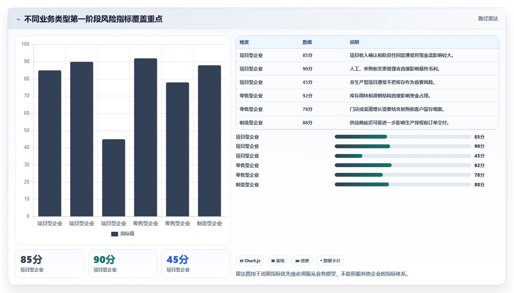Screen dimensions: 514x293
Task: Click description 非生产型项目通常不把库存作为首要风险。
Action: 392,82
